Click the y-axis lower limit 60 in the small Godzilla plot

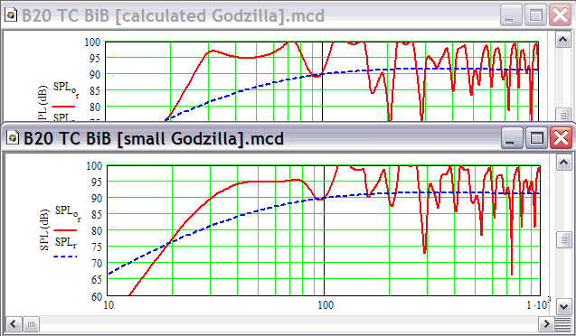(x=96, y=296)
